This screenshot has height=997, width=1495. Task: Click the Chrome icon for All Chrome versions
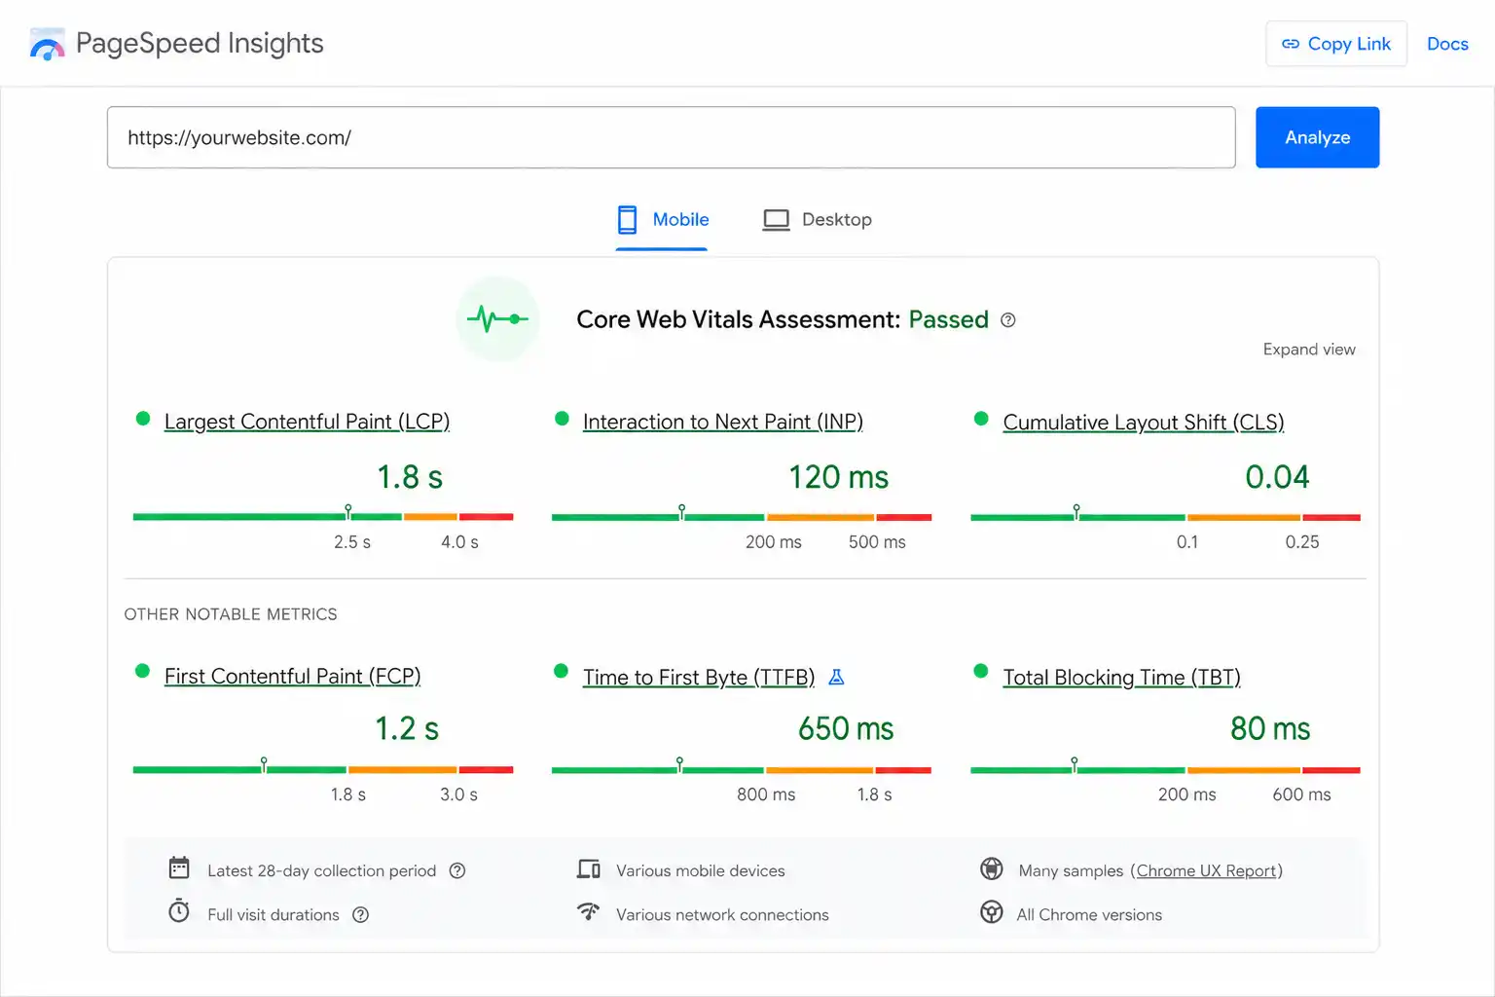992,912
